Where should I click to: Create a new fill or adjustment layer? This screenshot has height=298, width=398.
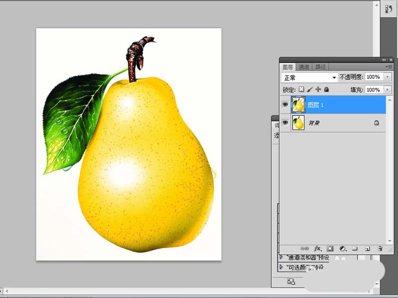point(342,248)
